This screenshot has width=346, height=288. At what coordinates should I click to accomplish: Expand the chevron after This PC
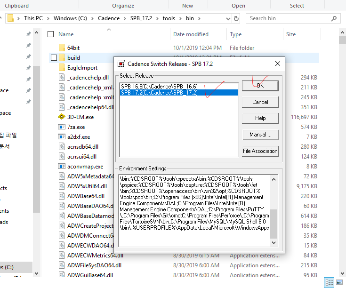click(48, 18)
